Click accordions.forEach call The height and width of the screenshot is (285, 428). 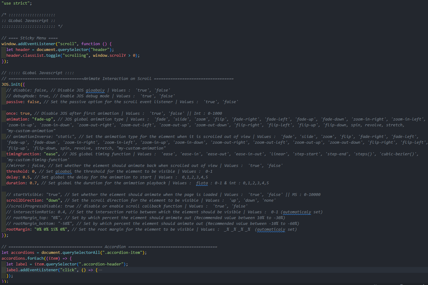pos(23,258)
